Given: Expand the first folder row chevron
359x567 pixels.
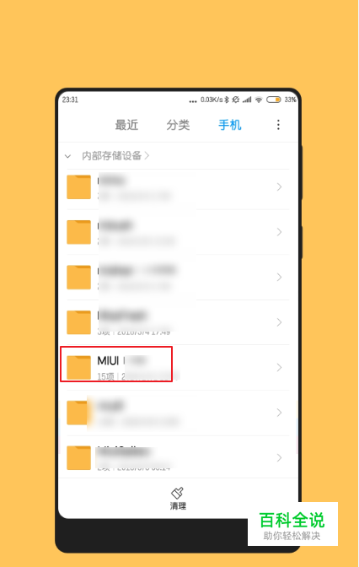Looking at the screenshot, I should click(279, 187).
